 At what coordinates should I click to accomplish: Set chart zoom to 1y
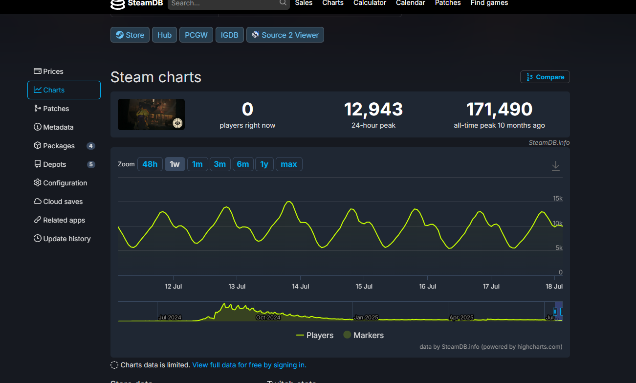[x=264, y=164]
